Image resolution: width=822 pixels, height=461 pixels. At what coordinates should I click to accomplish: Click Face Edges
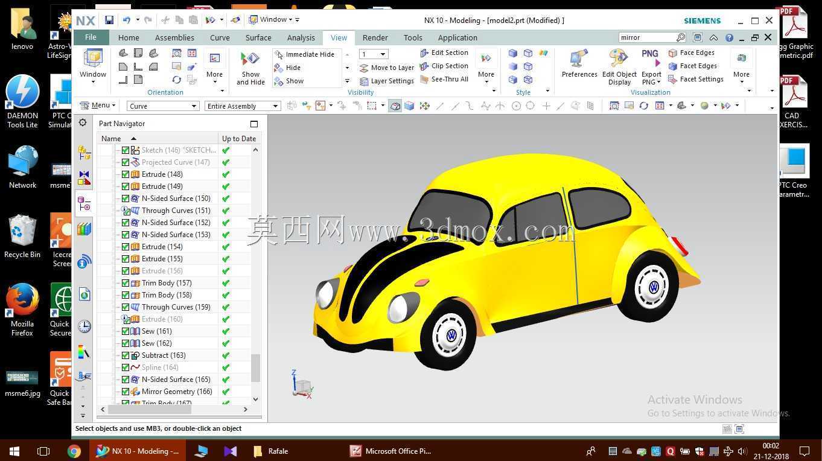692,52
